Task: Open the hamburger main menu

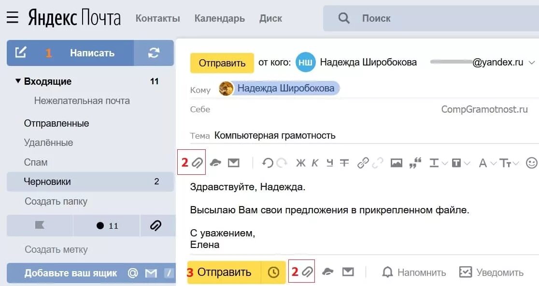Action: 13,17
